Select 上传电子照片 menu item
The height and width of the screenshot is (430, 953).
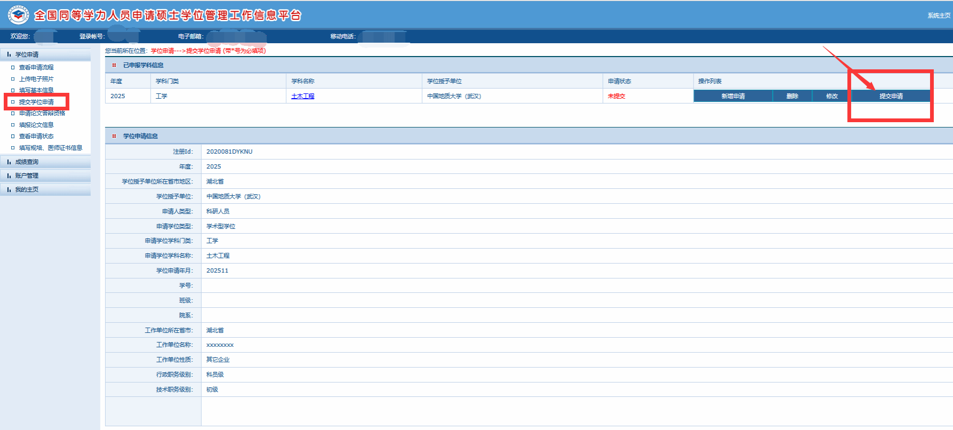[x=36, y=79]
